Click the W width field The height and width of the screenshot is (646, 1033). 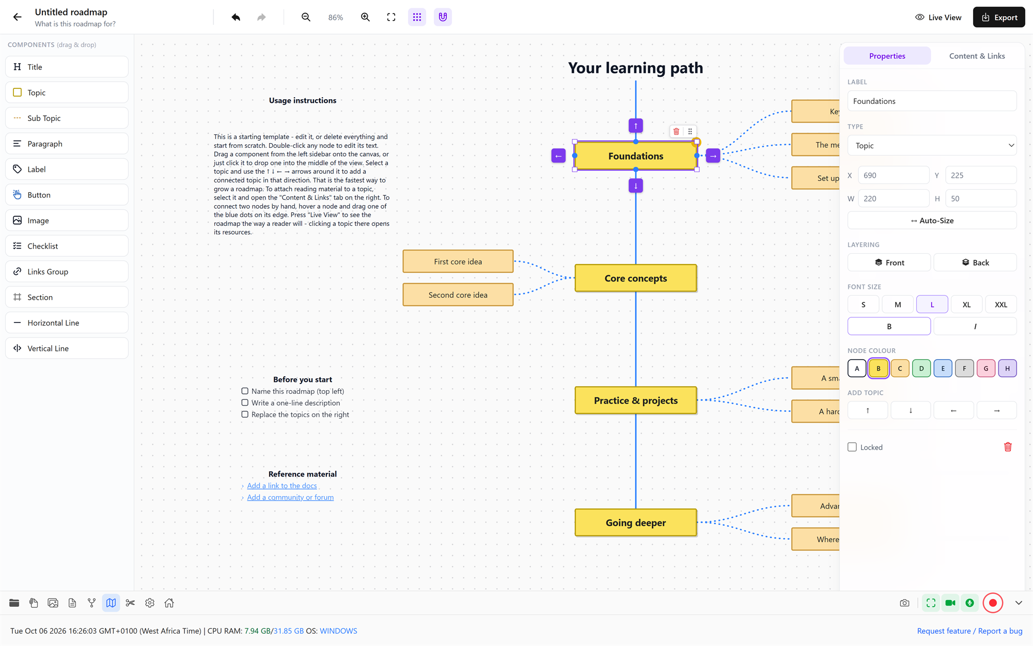894,198
